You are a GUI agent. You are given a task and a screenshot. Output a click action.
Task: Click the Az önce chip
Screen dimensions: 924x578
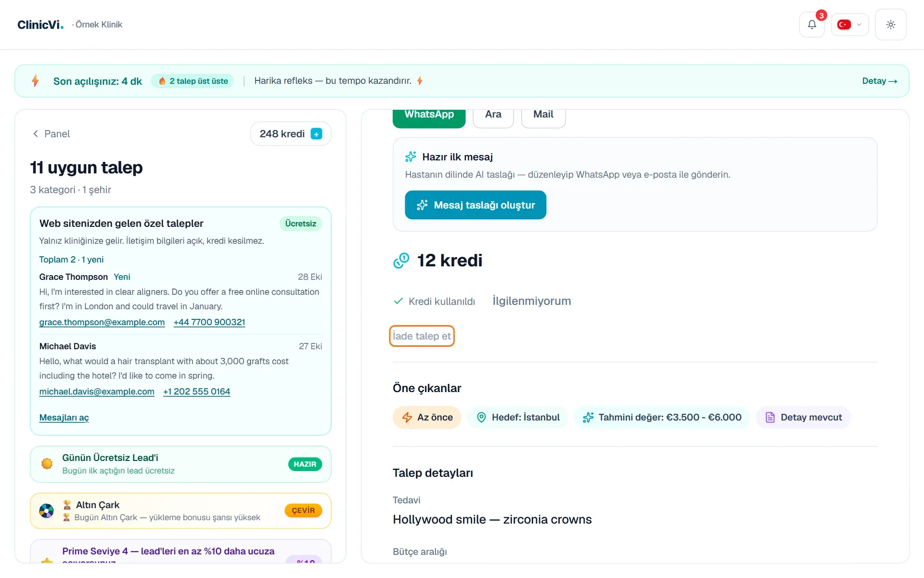tap(426, 418)
